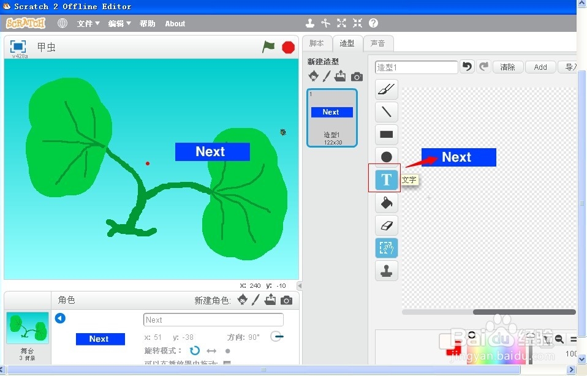Choose new sprite from library

[243, 299]
